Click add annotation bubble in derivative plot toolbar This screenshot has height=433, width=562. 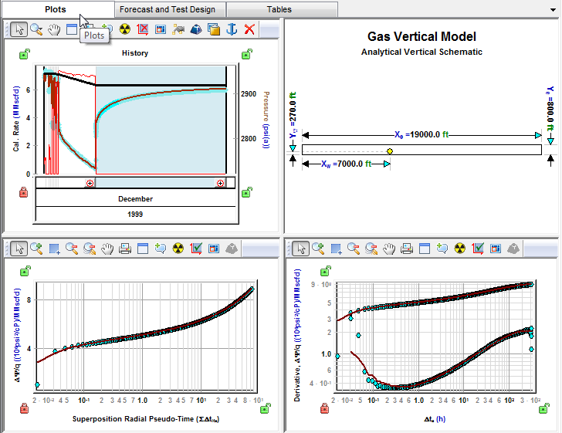tap(442, 248)
